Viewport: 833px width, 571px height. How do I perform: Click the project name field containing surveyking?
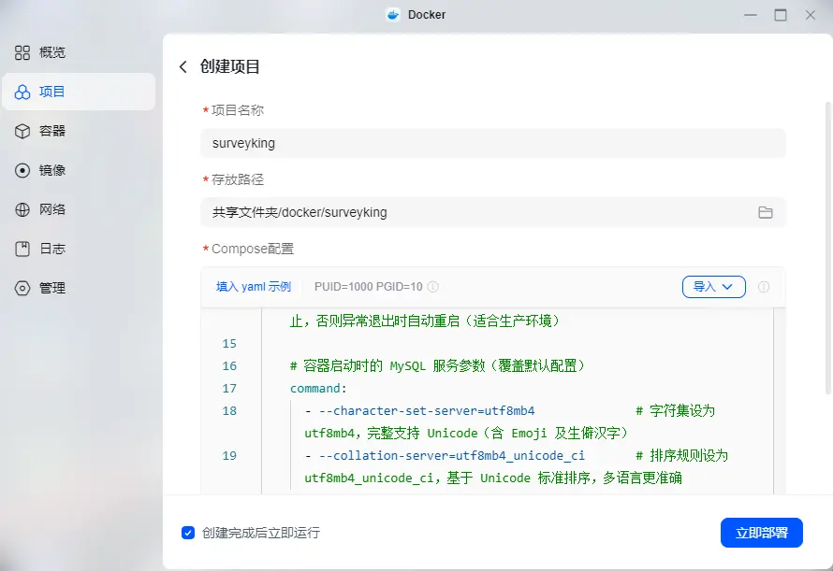click(x=493, y=143)
